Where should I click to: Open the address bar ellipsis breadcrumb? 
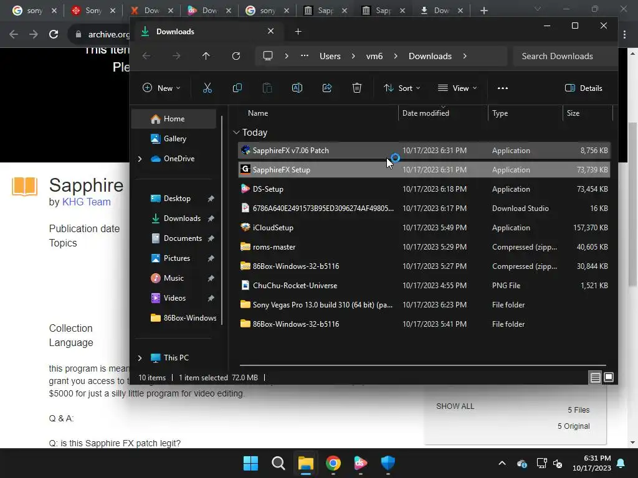click(x=304, y=56)
